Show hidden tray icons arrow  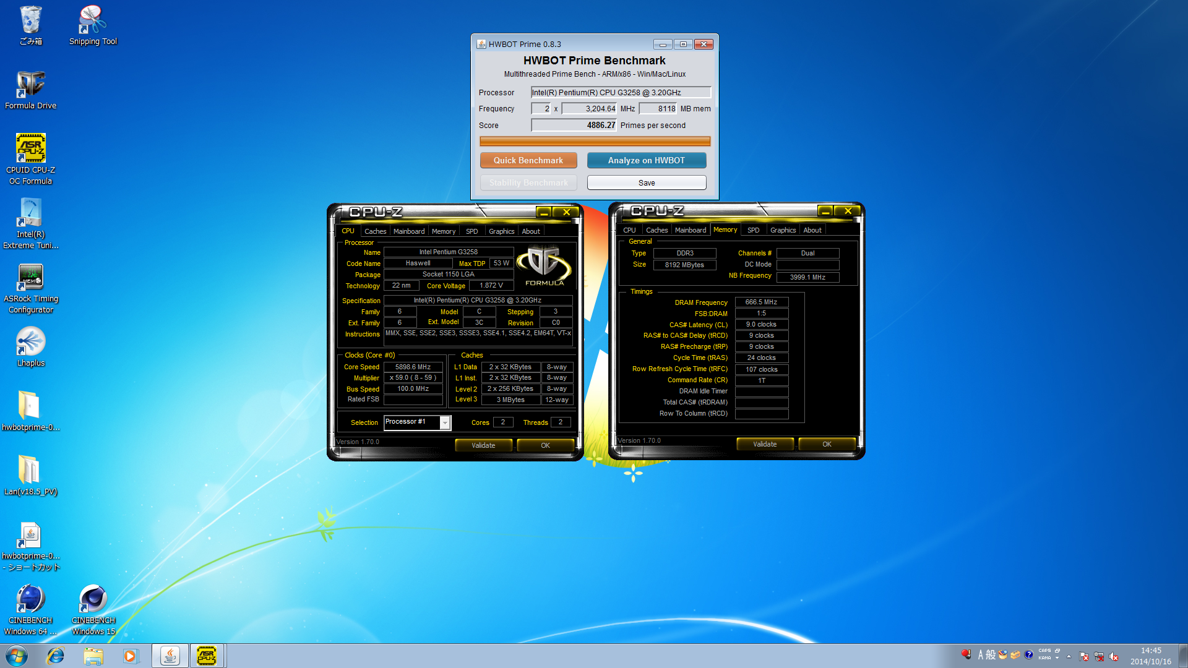coord(1069,656)
